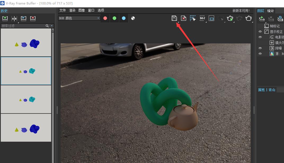Open the 渲染 menu
This screenshot has width=284, height=163.
tap(72, 10)
